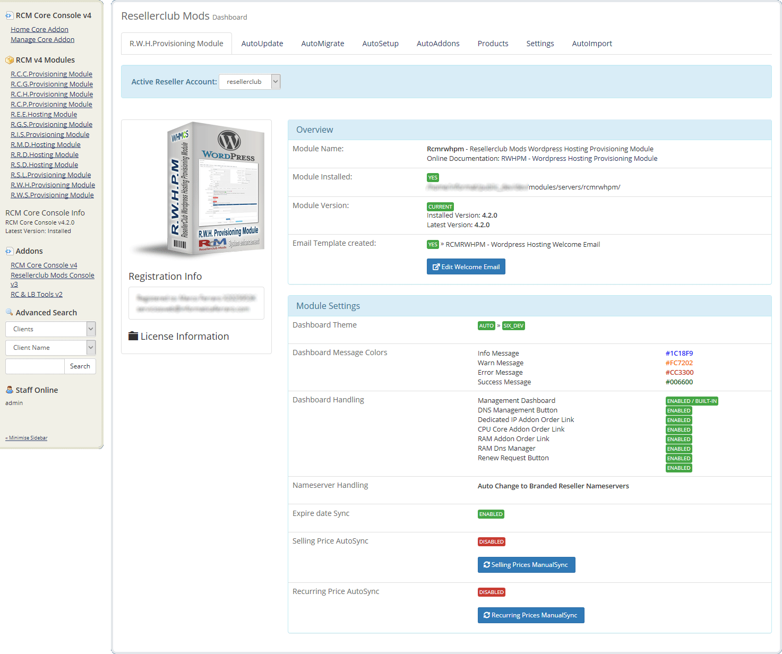Switch to the AutoAddons tab

coord(438,44)
